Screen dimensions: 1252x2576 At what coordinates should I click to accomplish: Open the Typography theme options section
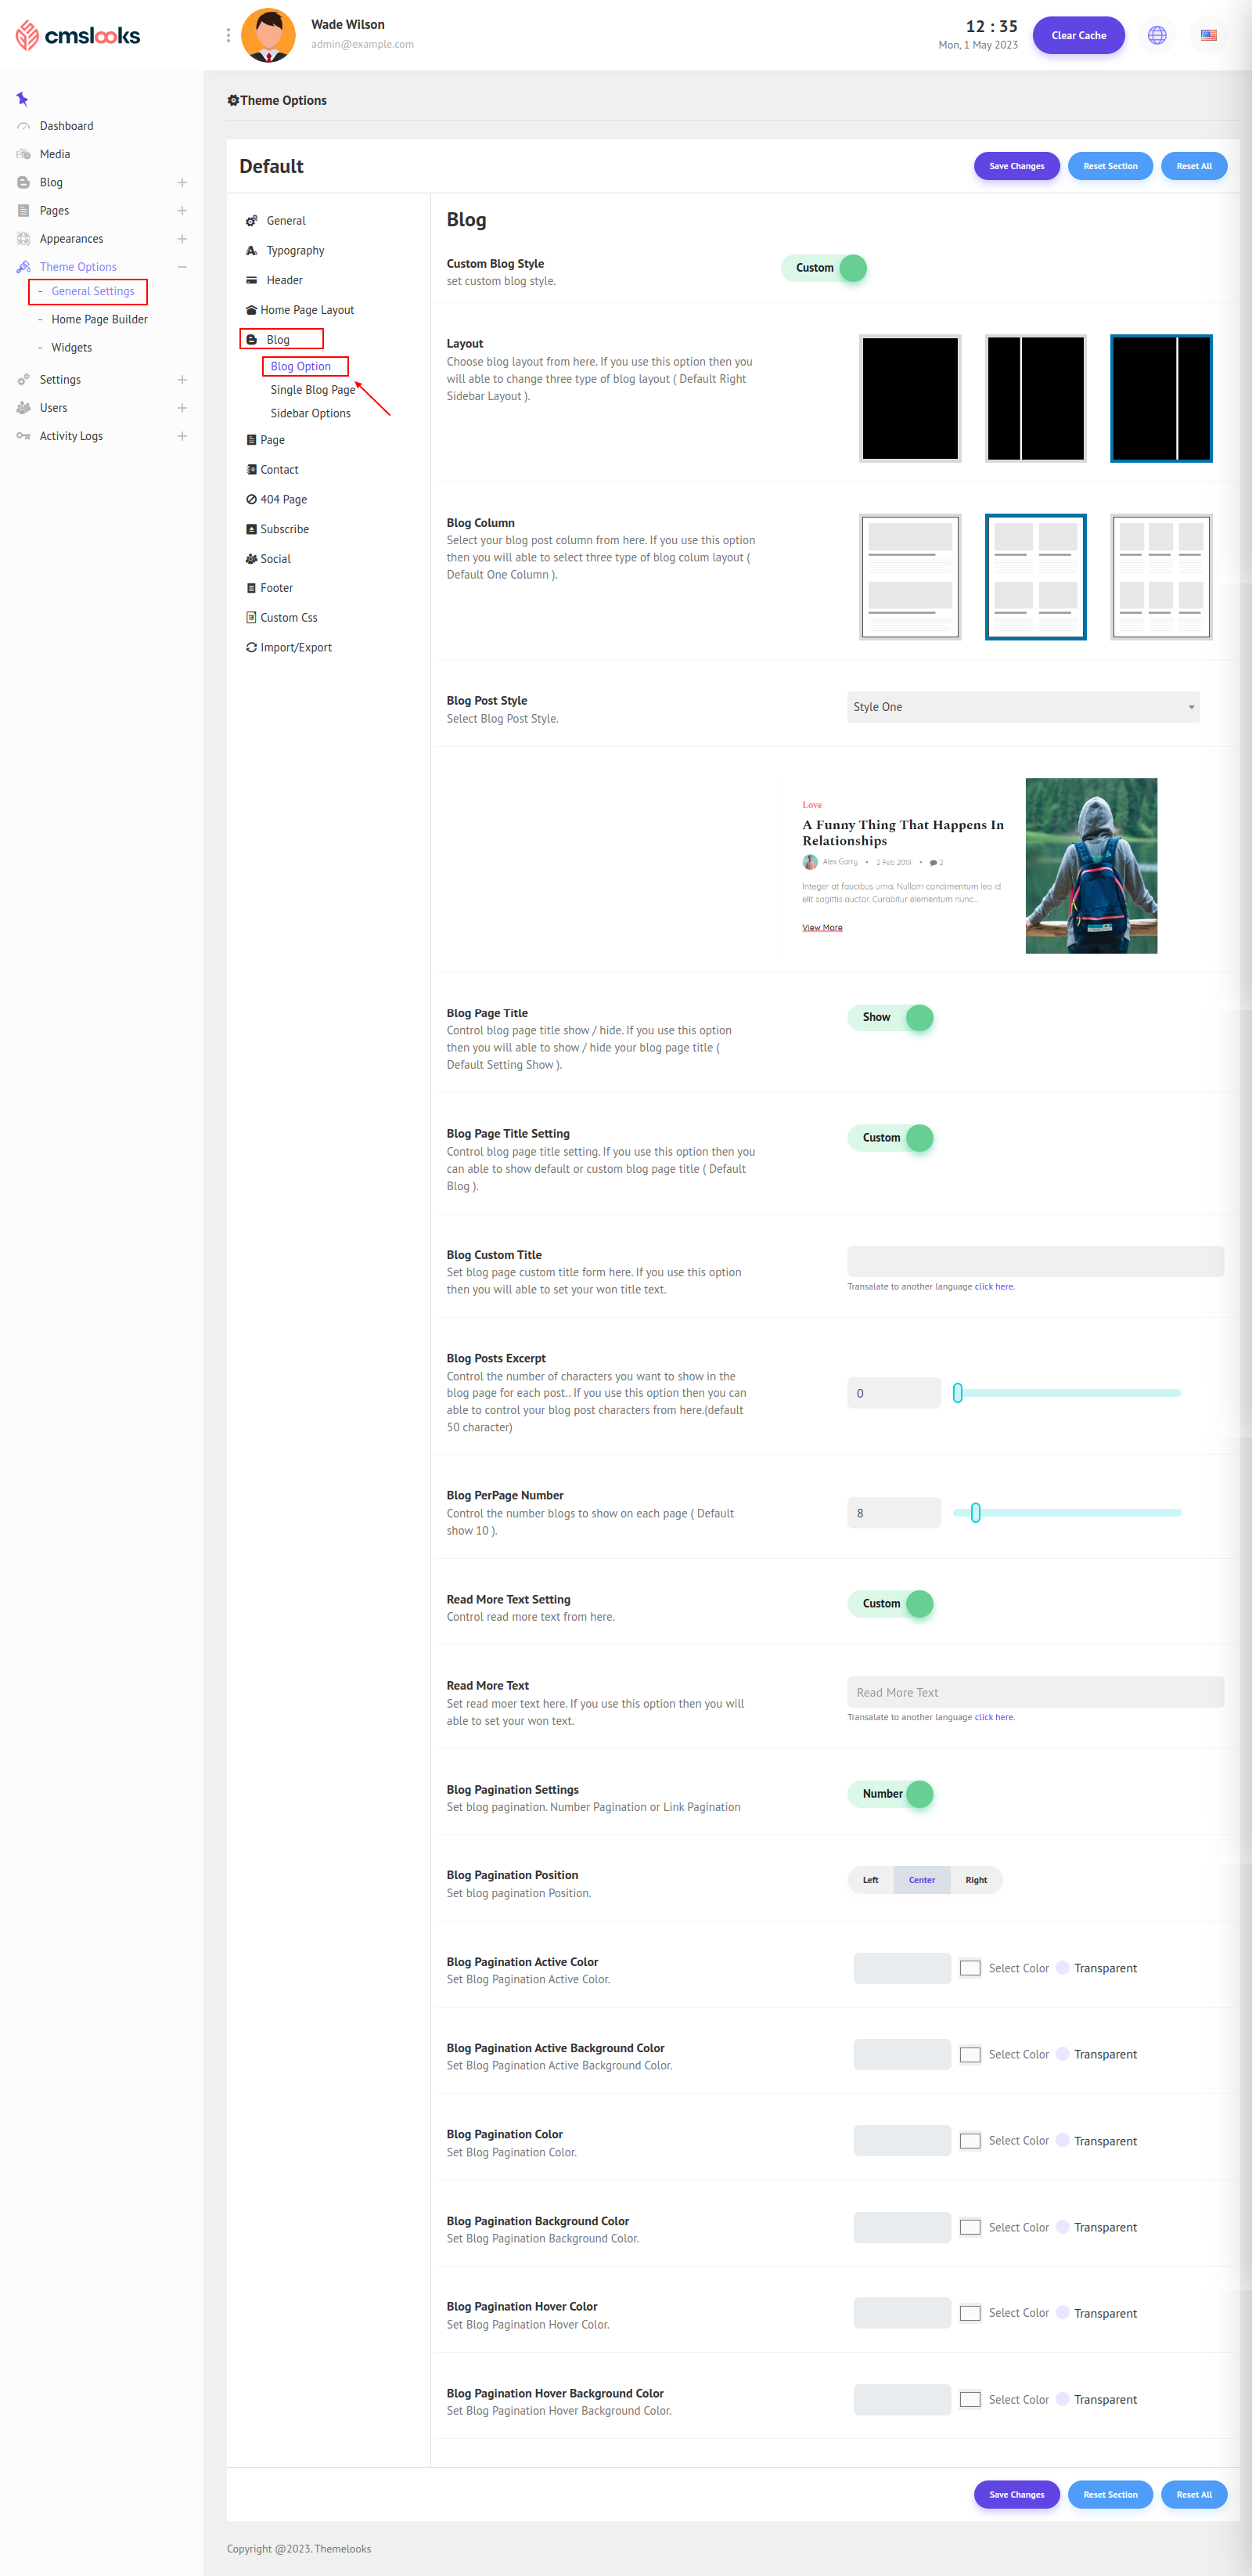295,251
